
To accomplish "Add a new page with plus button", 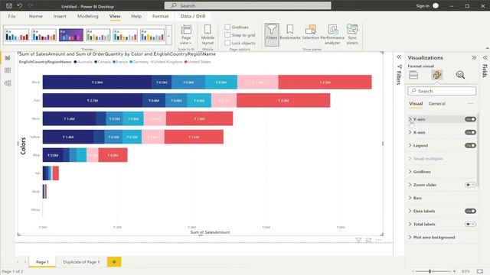I will [x=114, y=262].
